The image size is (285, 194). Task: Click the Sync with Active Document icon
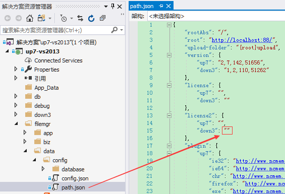point(80,18)
